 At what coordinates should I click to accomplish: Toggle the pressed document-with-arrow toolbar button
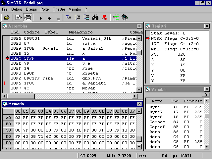28,18
